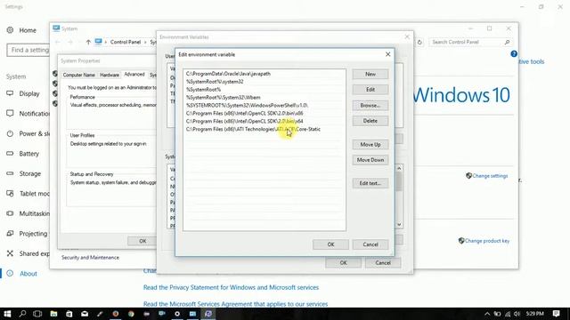Select the OpenCL SDK\2.0\bin\x86 entry
This screenshot has height=320, width=570.
point(265,113)
